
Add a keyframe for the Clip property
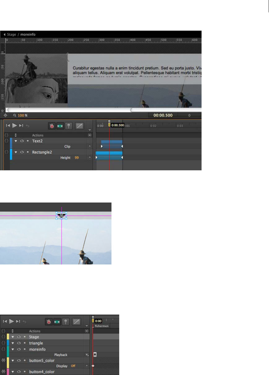tap(90, 146)
